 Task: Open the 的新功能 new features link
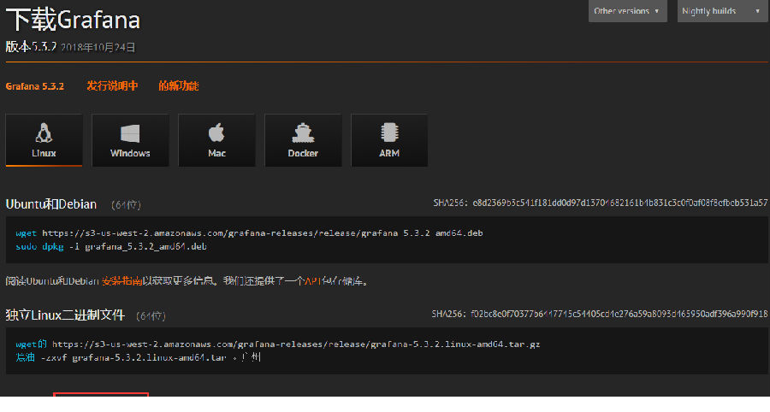point(178,85)
